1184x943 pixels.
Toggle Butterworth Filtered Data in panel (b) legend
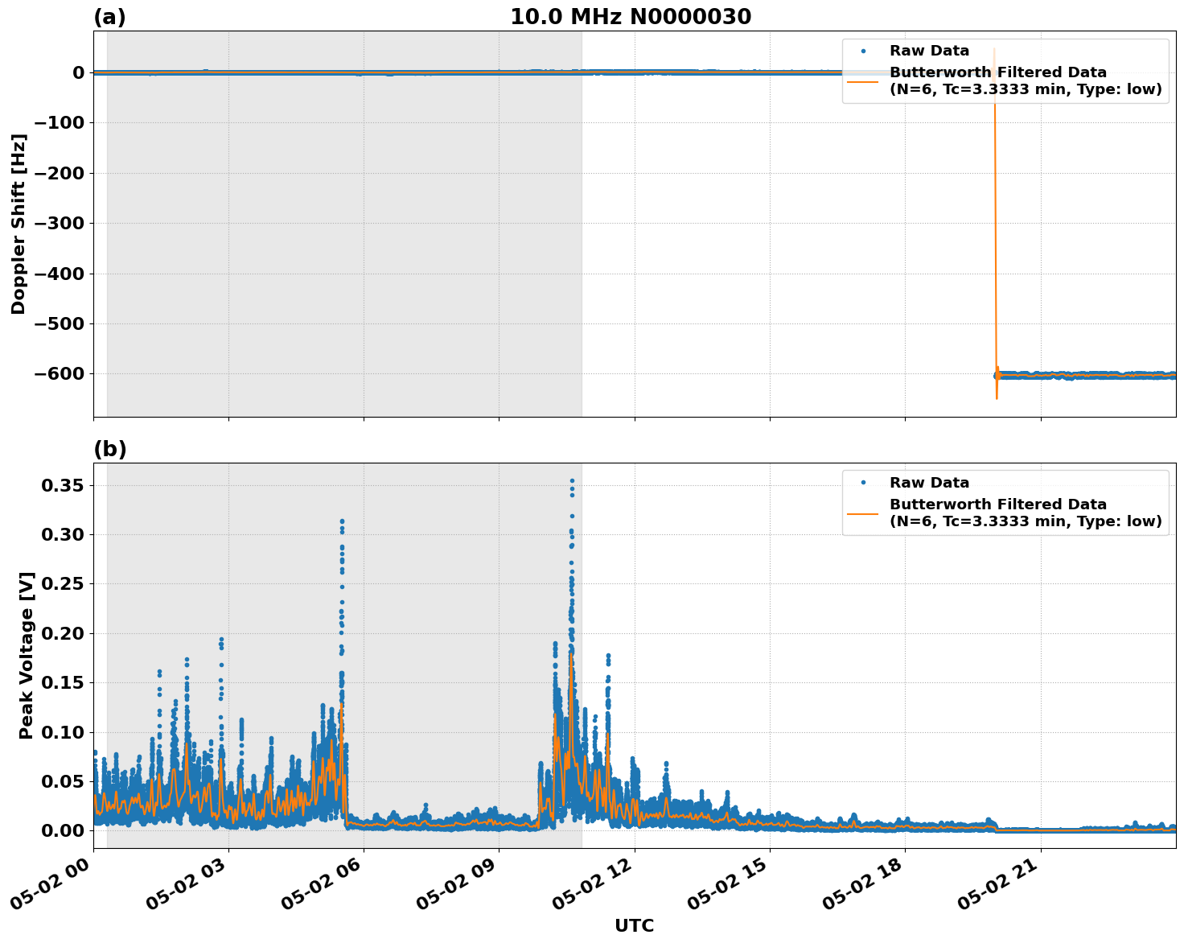tap(997, 503)
